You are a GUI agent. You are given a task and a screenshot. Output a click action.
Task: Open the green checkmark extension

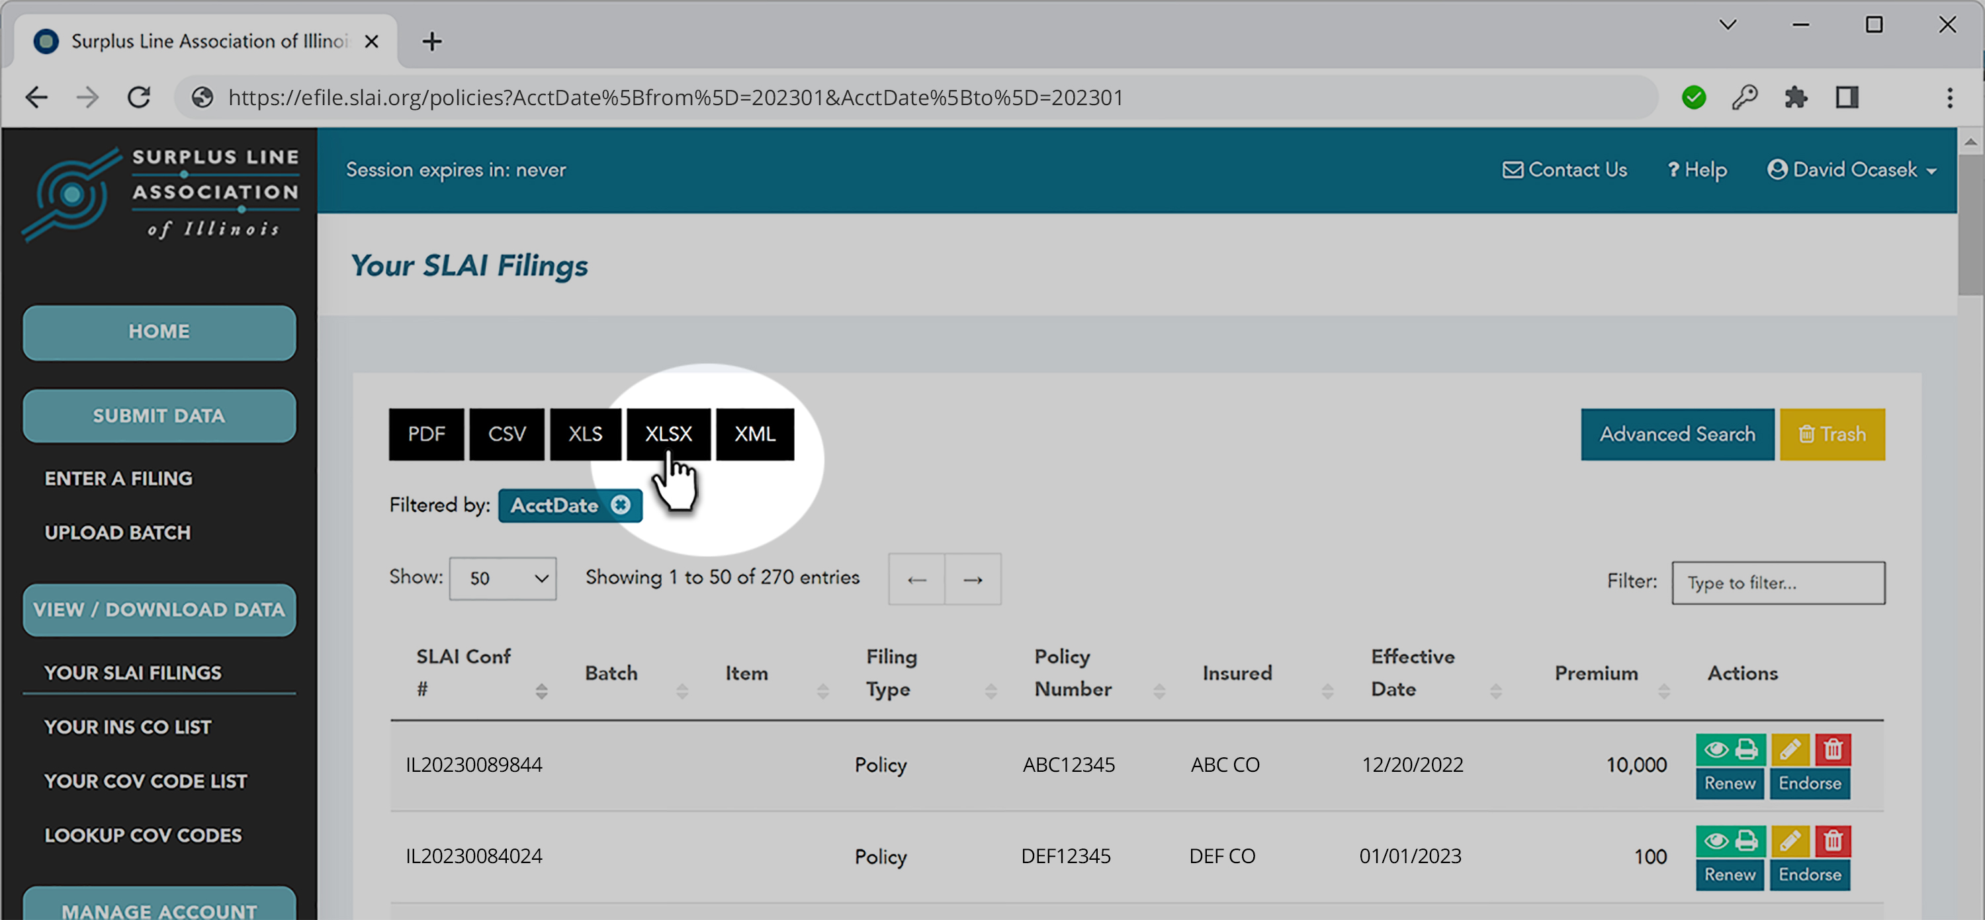click(x=1694, y=98)
